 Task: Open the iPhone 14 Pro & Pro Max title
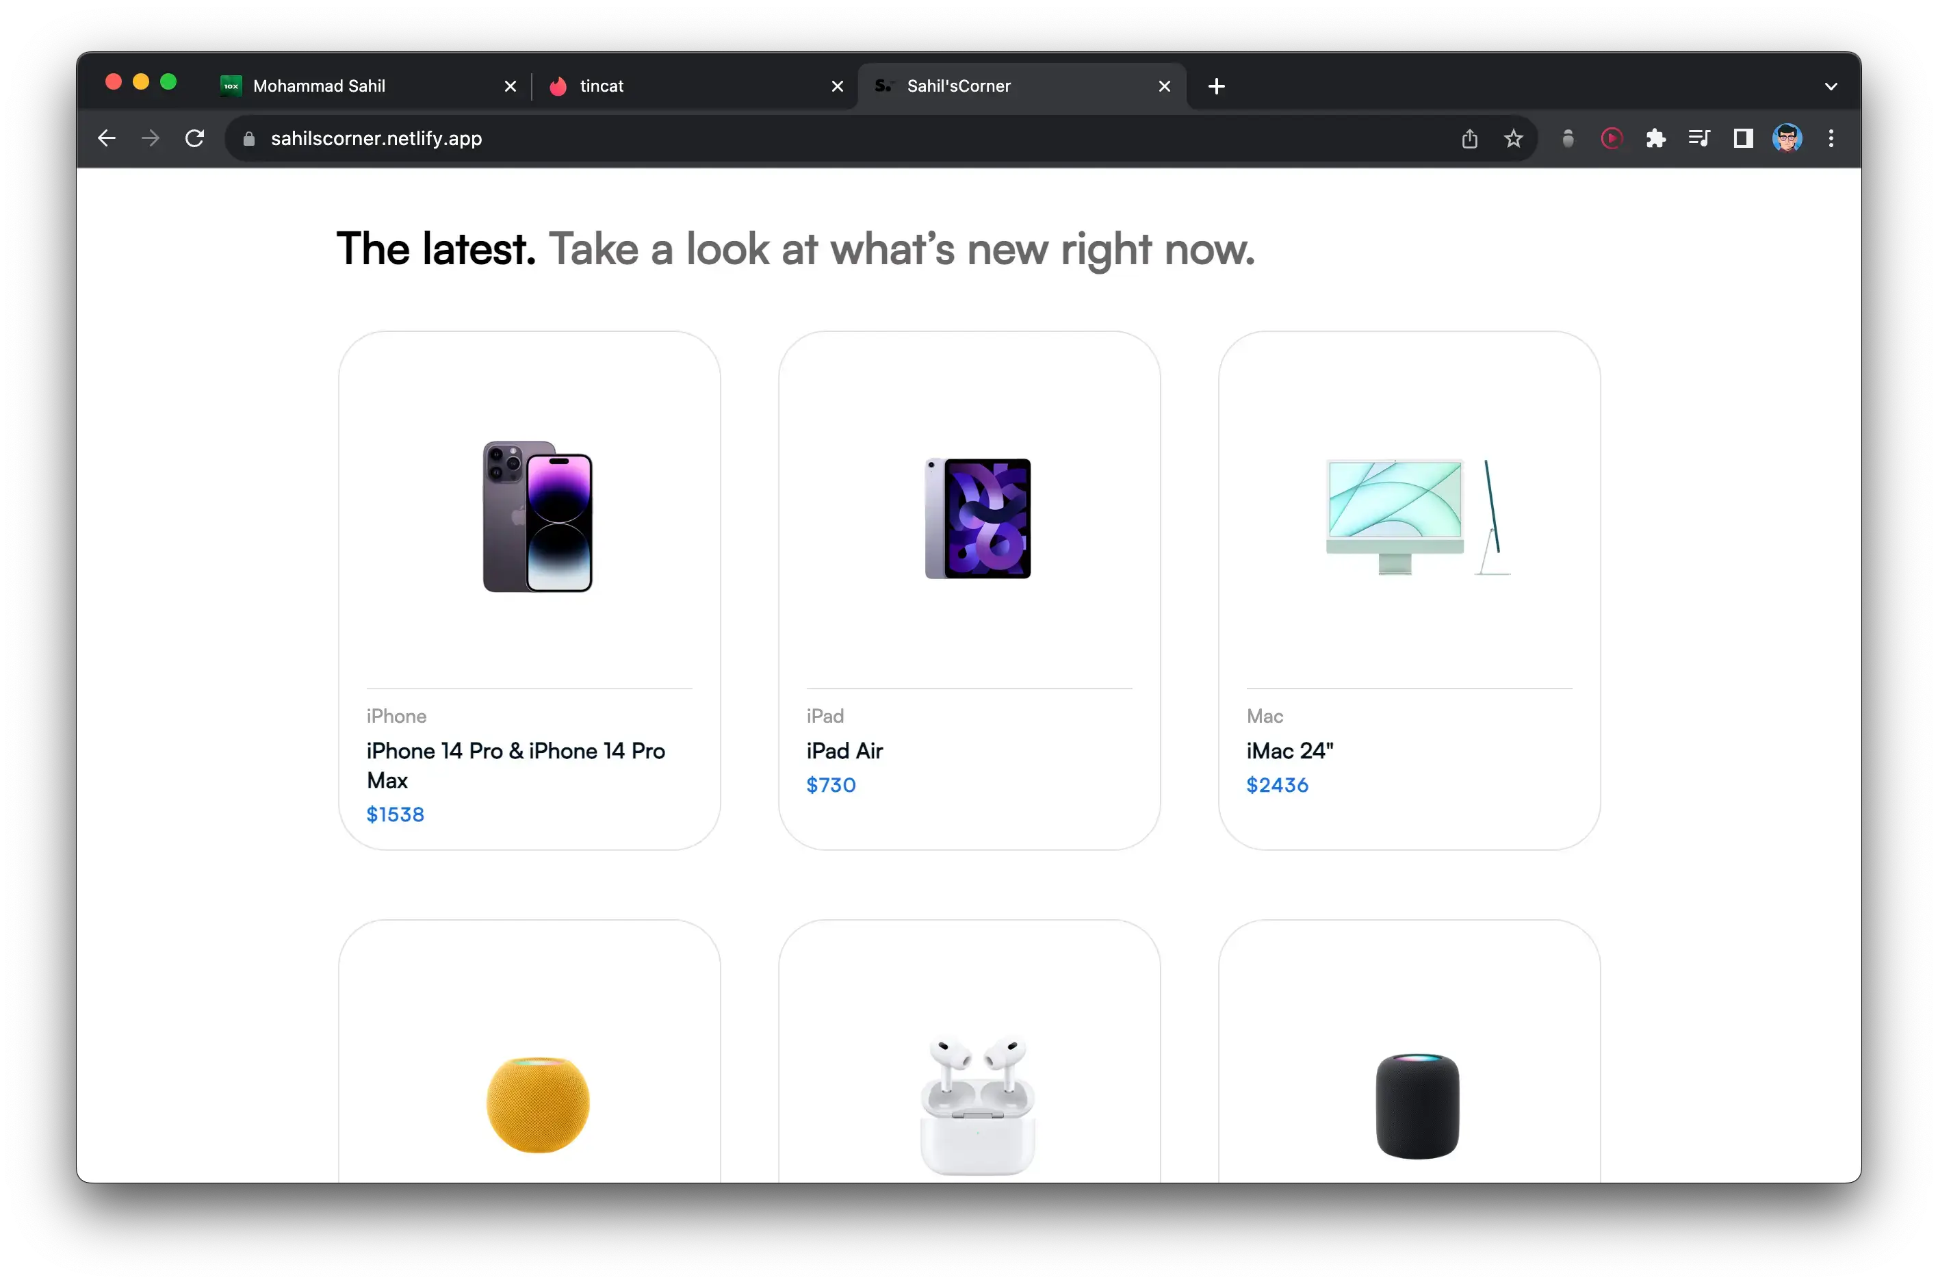tap(516, 765)
